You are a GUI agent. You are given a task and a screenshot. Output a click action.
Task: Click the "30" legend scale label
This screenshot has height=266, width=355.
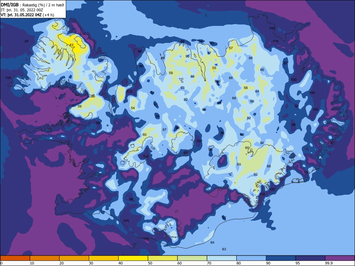[x=91, y=263]
